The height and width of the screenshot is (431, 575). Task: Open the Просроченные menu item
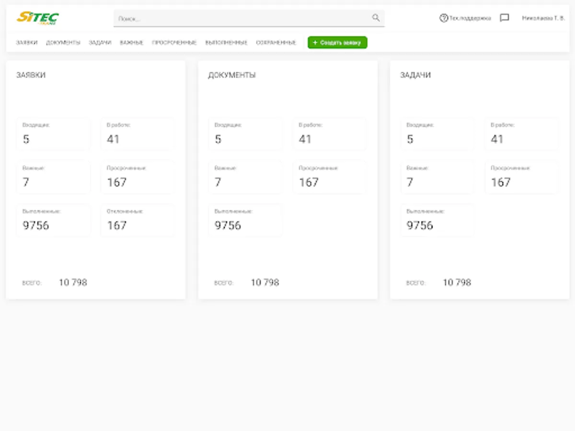tap(174, 43)
